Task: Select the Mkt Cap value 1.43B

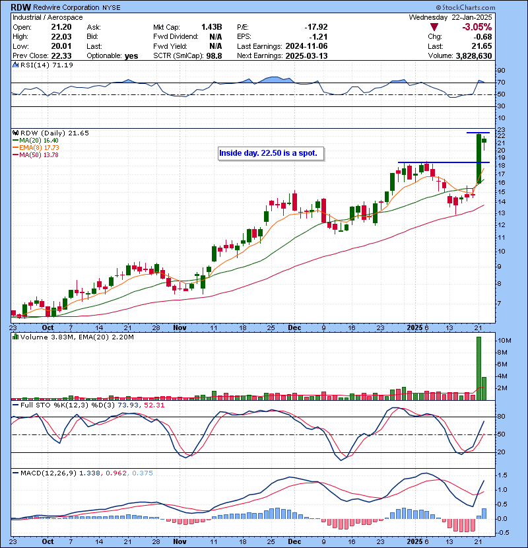Action: click(x=211, y=27)
